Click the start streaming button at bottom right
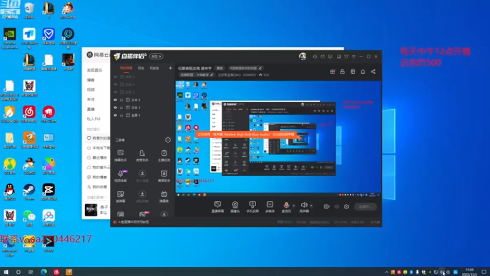This screenshot has width=490, height=276. coord(365,207)
